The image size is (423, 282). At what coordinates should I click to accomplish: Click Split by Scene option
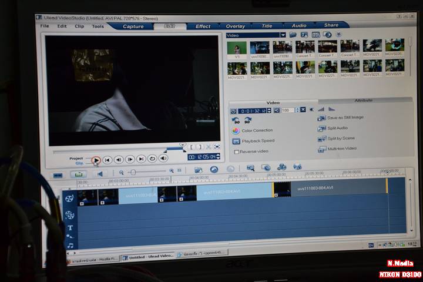tap(336, 139)
